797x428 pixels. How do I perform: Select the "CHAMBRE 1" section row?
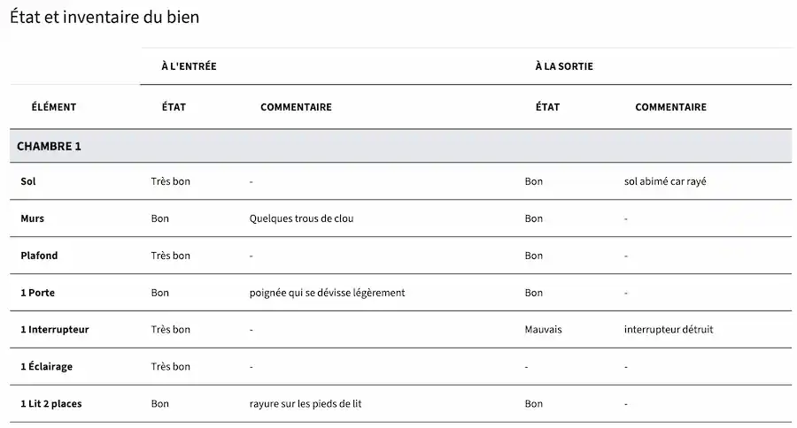point(50,146)
